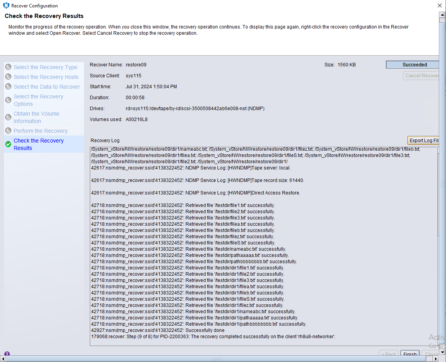Screen dimensions: 446x362
Task: Click log line Retrieved file '/testdir/nameabc.txt'
Action: (x=189, y=249)
